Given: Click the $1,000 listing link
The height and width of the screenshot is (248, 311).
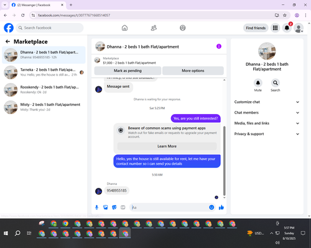Looking at the screenshot, I should 129,63.
